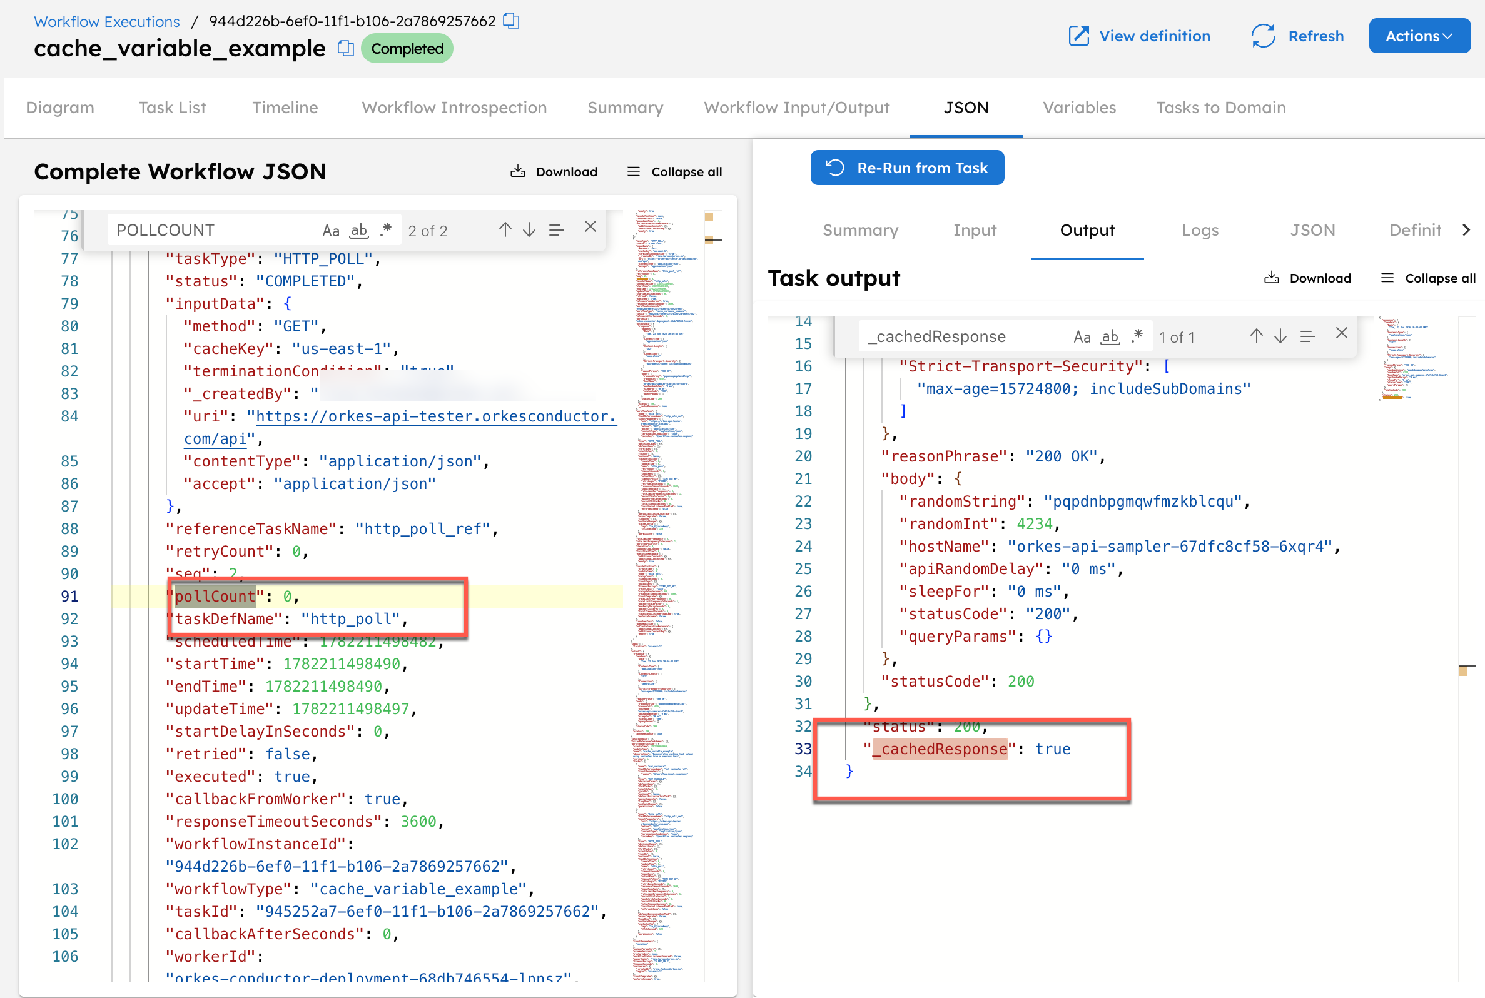Go to next POLLCOUNT match

[529, 229]
